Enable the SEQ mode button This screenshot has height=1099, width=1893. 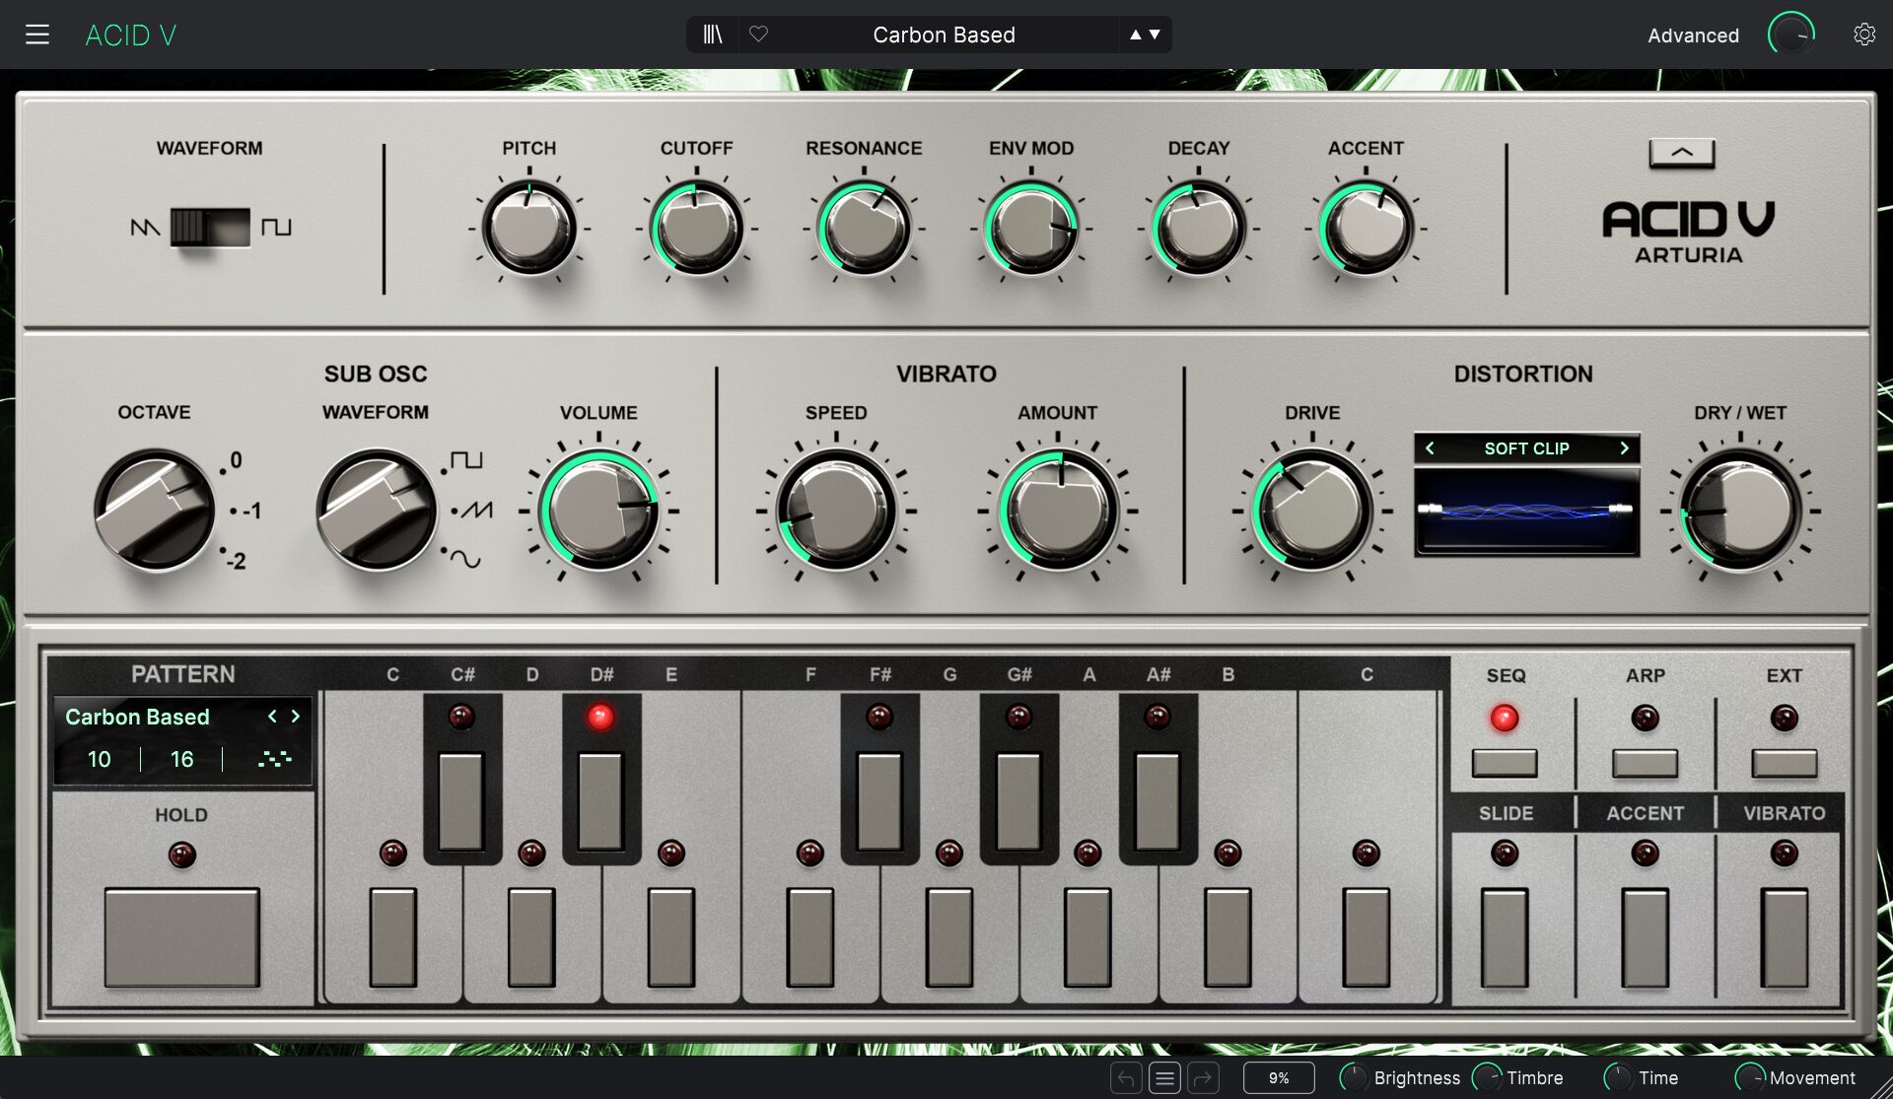[1505, 763]
